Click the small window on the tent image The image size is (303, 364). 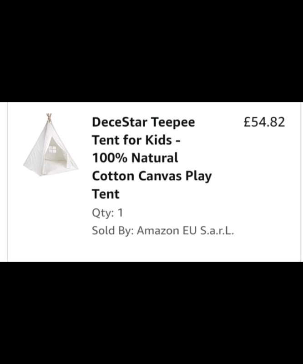click(52, 149)
